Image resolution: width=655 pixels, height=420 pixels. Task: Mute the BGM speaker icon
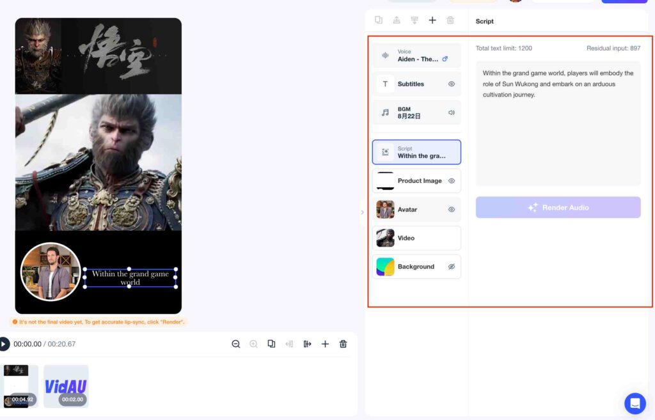(452, 113)
